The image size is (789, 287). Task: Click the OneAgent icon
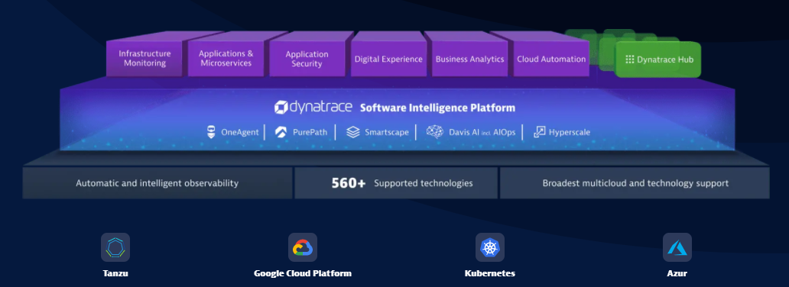tap(211, 132)
